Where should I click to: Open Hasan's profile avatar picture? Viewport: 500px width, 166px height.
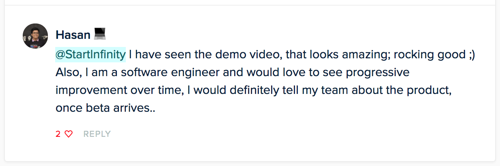35,36
